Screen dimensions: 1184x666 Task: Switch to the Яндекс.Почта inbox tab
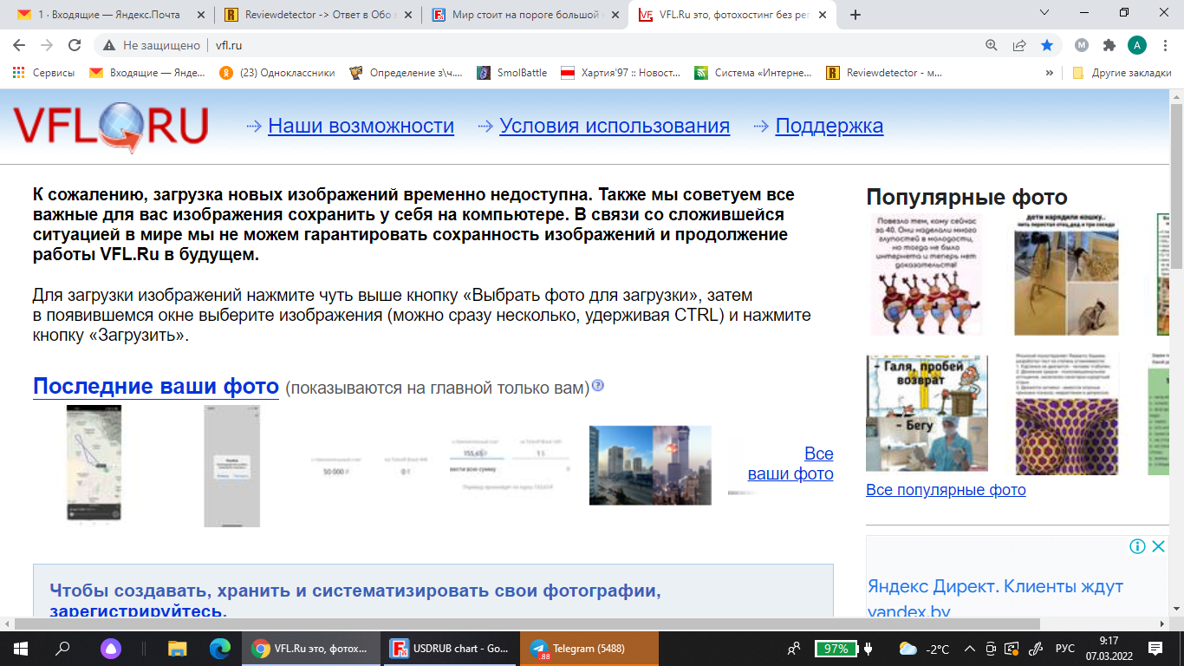tap(108, 15)
